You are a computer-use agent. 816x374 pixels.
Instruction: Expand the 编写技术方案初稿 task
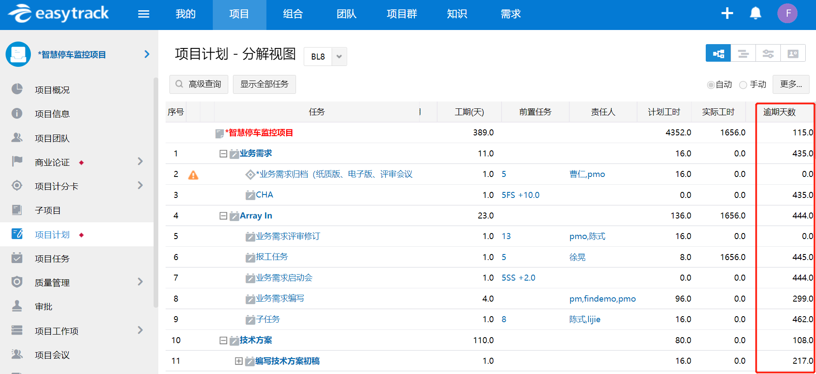239,361
